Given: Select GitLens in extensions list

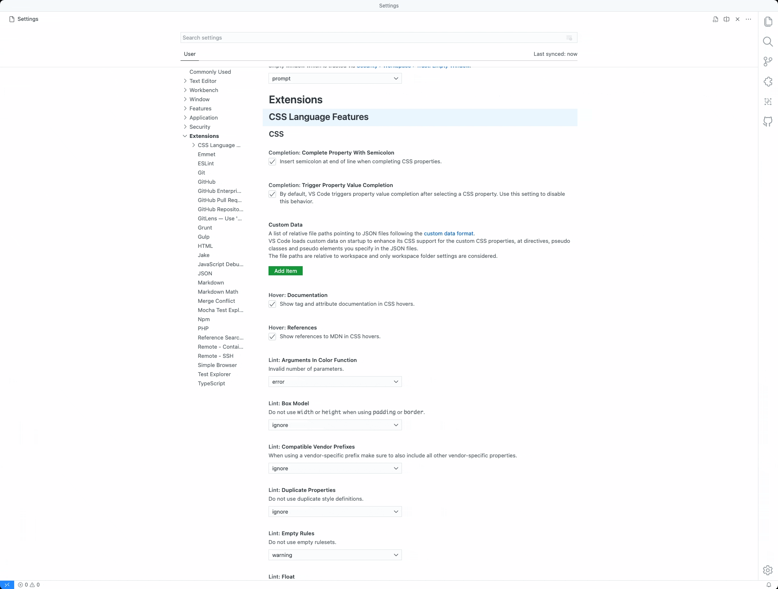Looking at the screenshot, I should tap(220, 218).
